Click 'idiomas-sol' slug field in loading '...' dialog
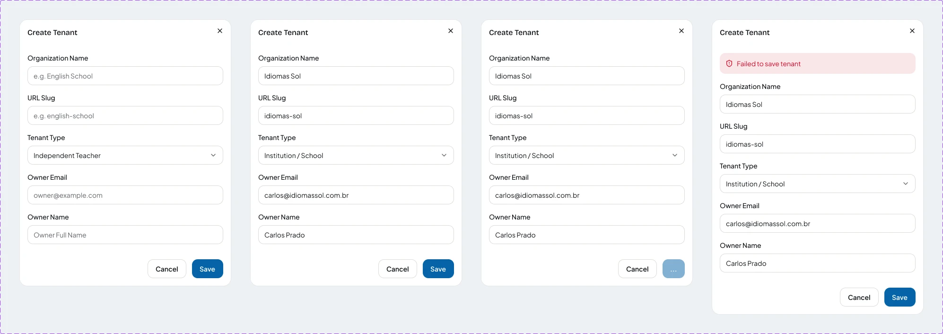This screenshot has height=334, width=943. (x=587, y=115)
